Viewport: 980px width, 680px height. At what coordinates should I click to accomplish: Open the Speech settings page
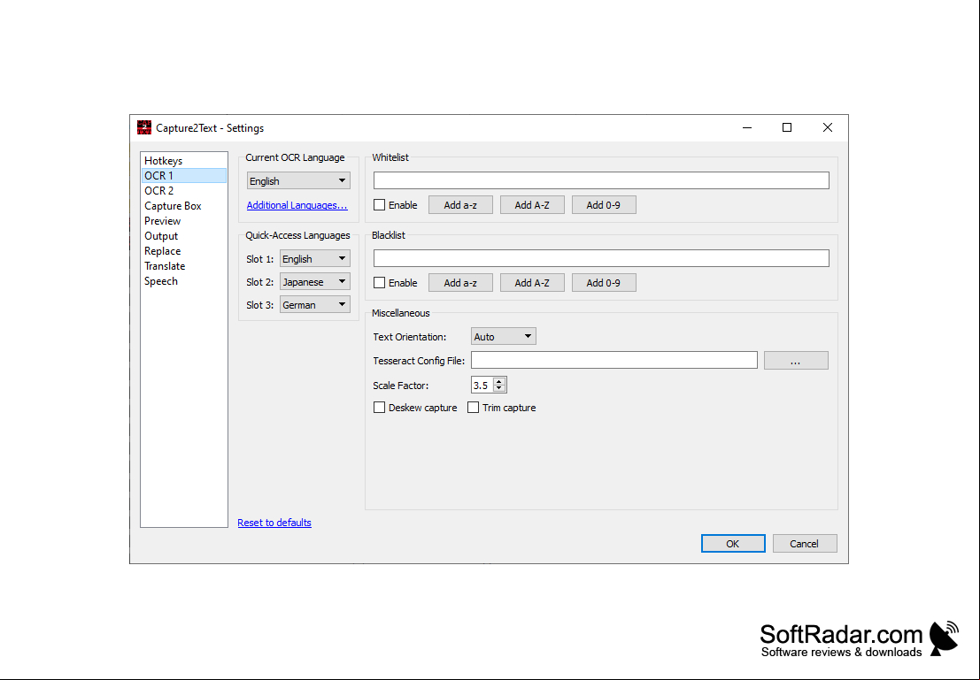point(184,280)
